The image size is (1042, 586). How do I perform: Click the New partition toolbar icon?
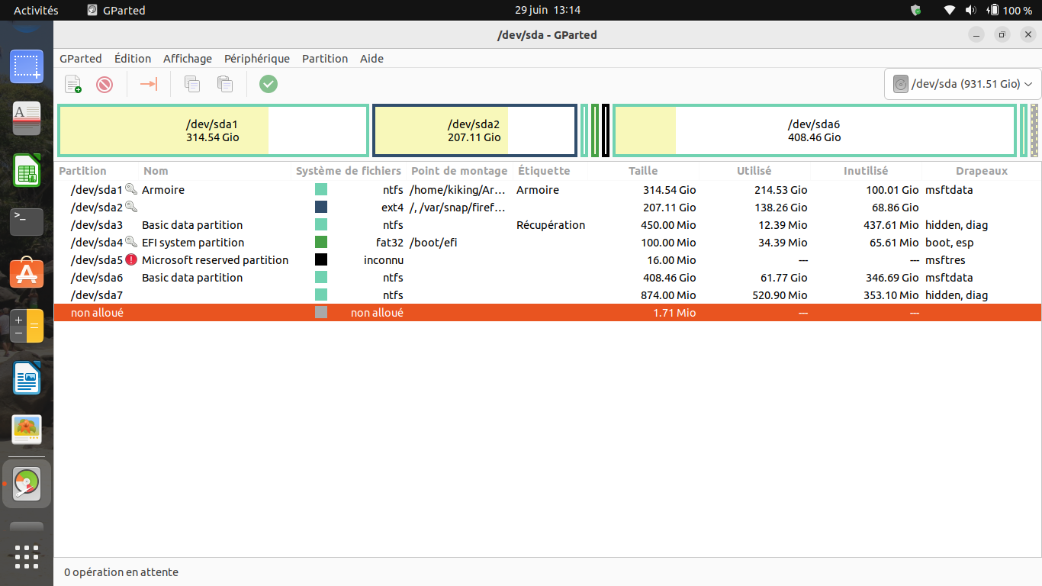point(73,84)
